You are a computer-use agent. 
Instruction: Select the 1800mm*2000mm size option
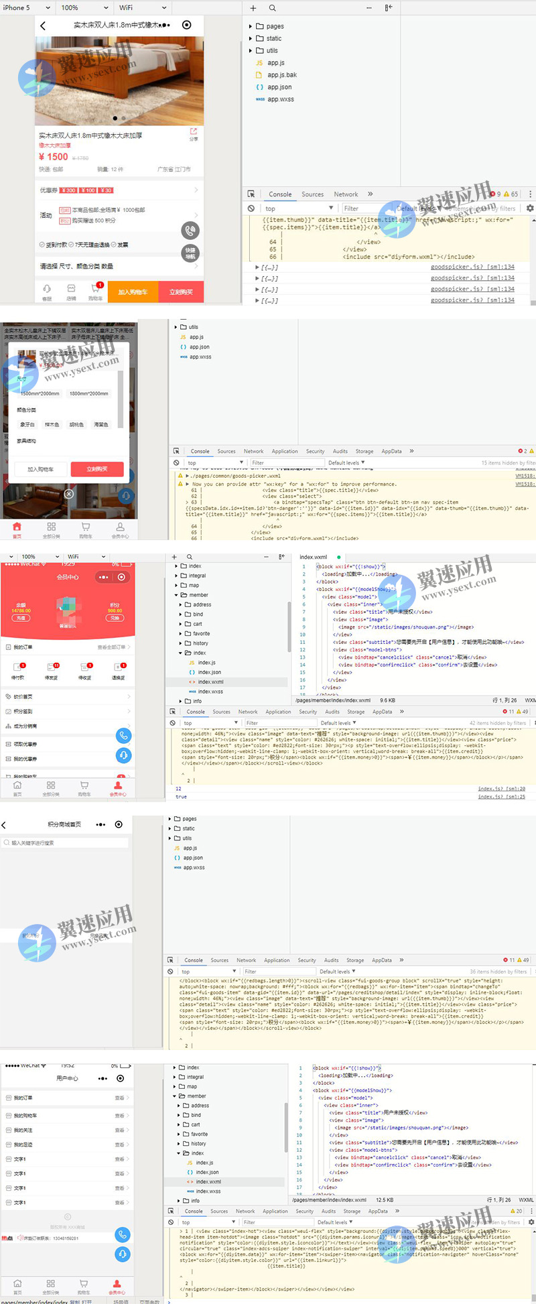tap(88, 393)
